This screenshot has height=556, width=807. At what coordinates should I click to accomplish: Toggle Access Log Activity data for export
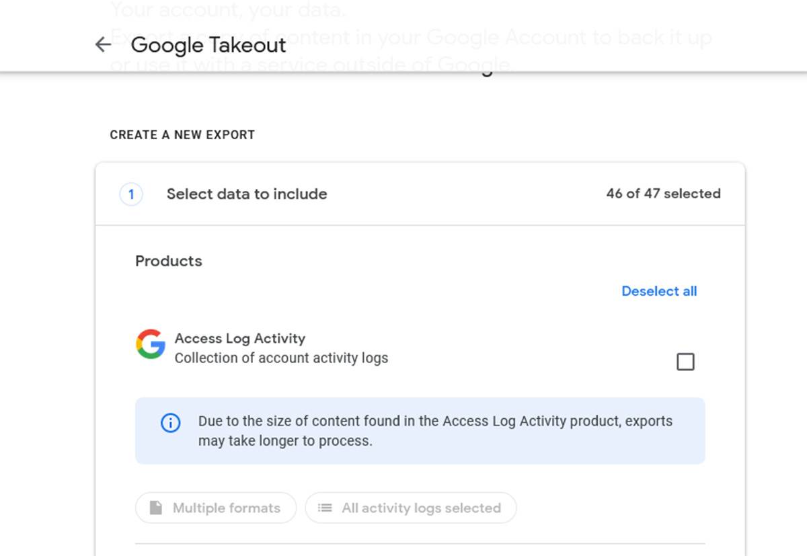(x=685, y=361)
